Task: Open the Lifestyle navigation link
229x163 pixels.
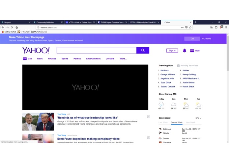Action: pyautogui.click(x=110, y=59)
